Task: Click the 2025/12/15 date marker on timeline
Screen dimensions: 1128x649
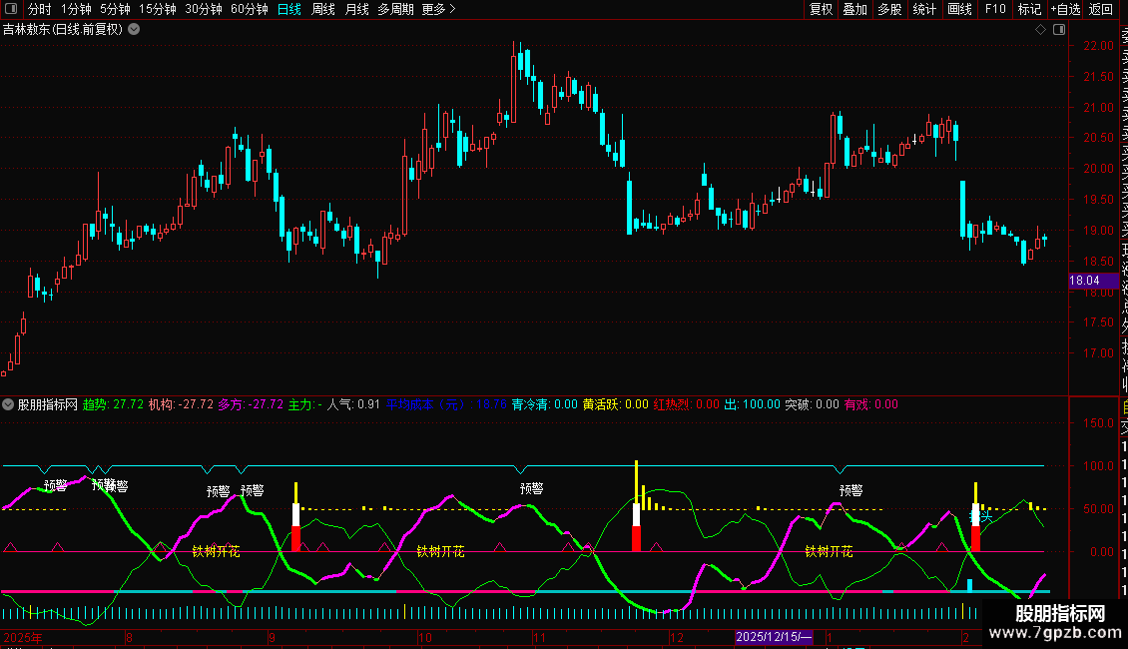Action: point(774,637)
